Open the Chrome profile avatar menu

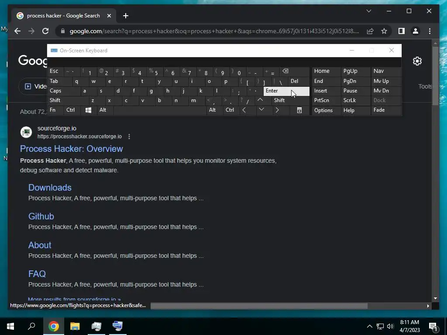tap(416, 31)
